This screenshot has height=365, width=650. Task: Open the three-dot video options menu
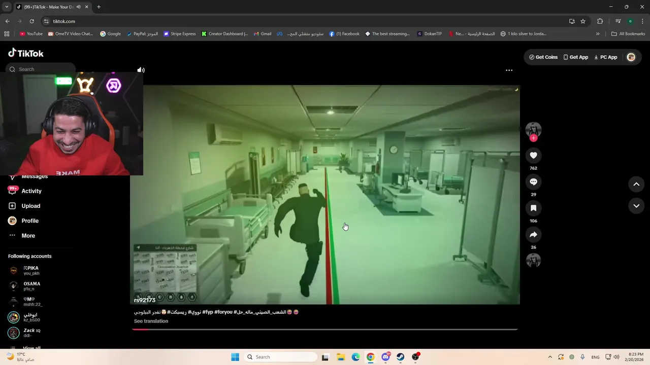point(509,70)
